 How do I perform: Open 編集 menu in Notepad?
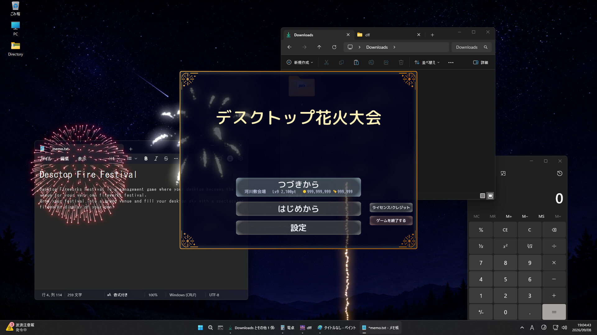coord(64,159)
